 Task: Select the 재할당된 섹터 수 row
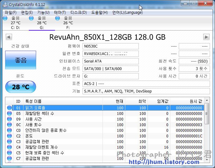[x=105, y=113]
